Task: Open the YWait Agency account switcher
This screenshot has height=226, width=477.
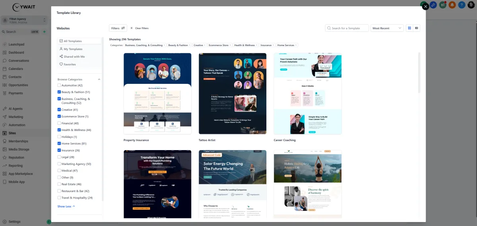Action: (x=24, y=21)
